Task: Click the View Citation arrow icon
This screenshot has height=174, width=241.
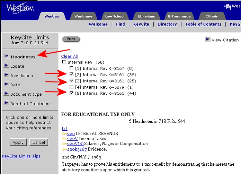Action: (208, 39)
